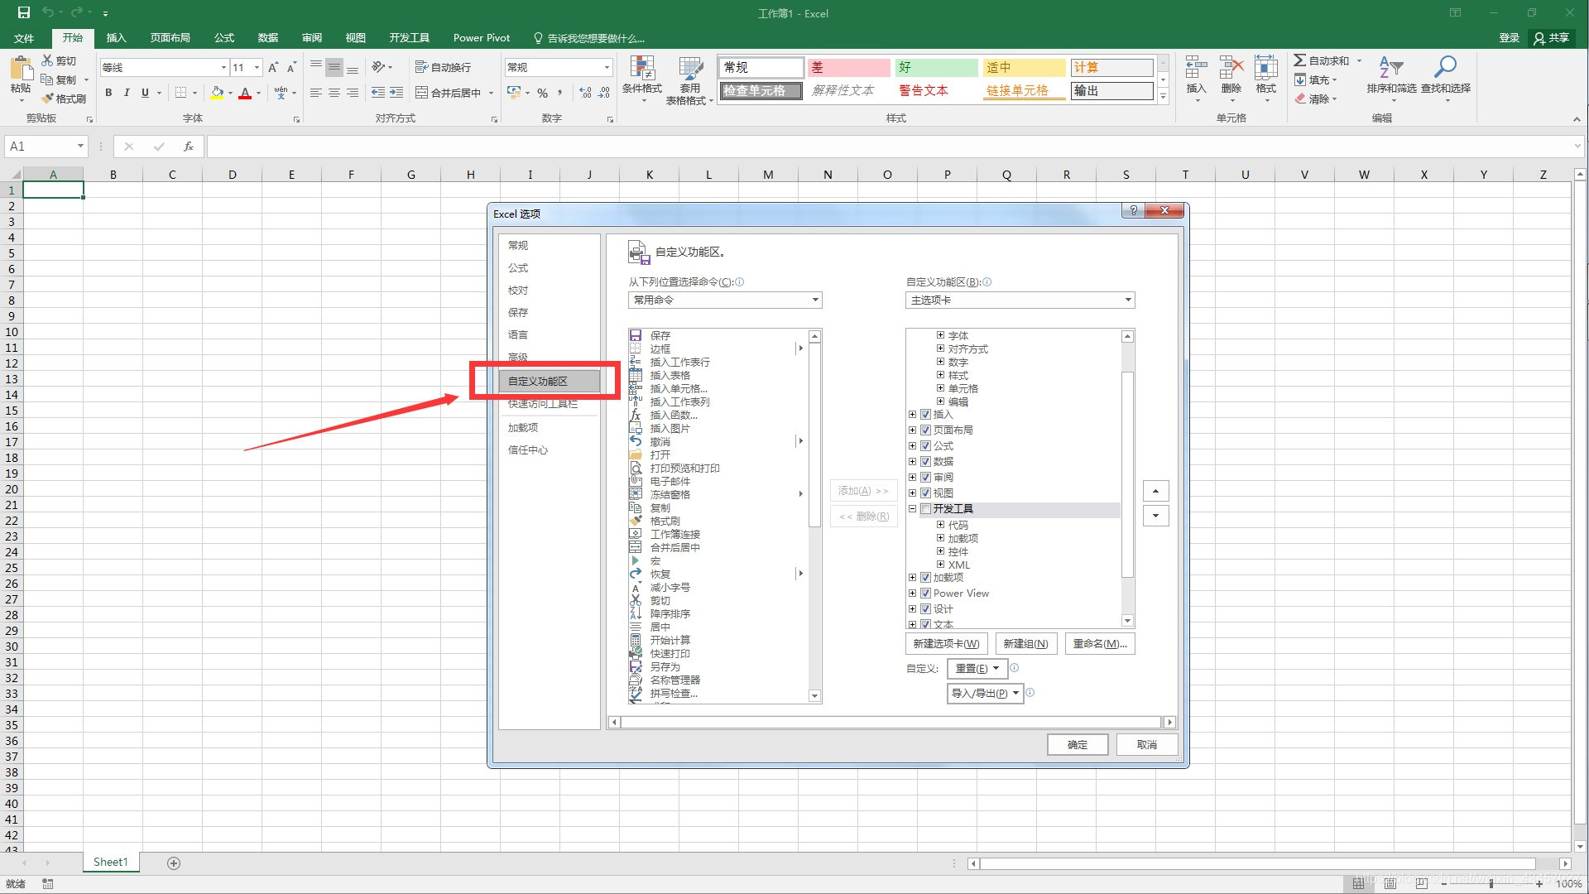
Task: Switch to the 数据 ribbon tab
Action: (x=267, y=38)
